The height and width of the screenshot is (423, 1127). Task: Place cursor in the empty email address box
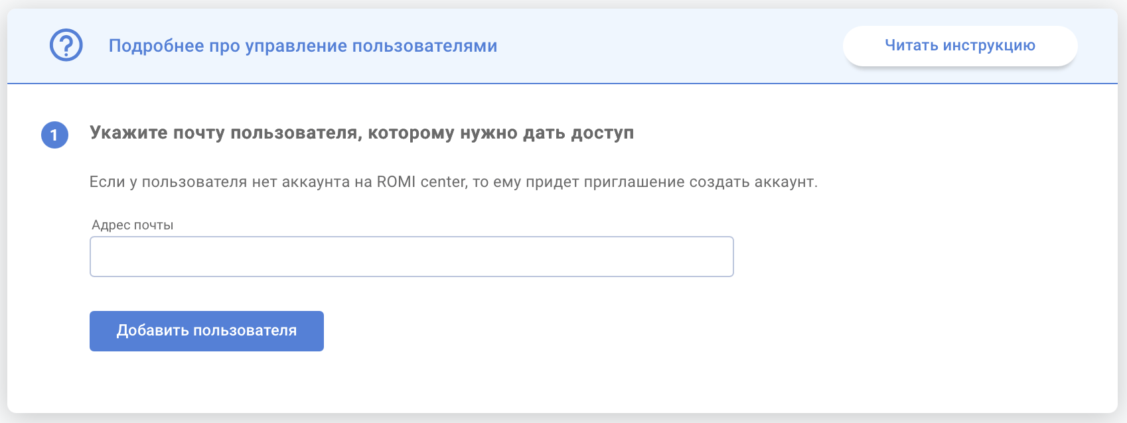tap(412, 257)
